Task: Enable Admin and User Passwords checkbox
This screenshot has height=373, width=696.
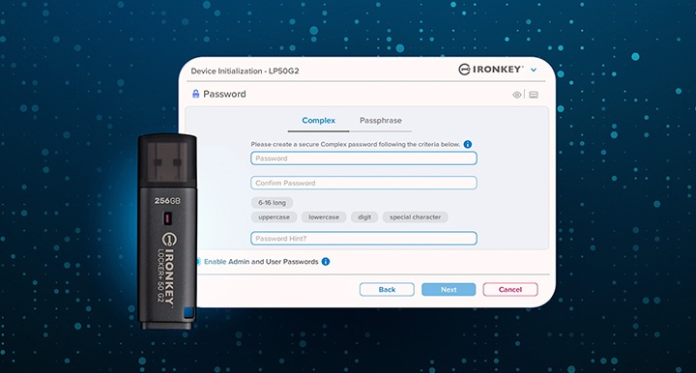Action: click(x=198, y=262)
